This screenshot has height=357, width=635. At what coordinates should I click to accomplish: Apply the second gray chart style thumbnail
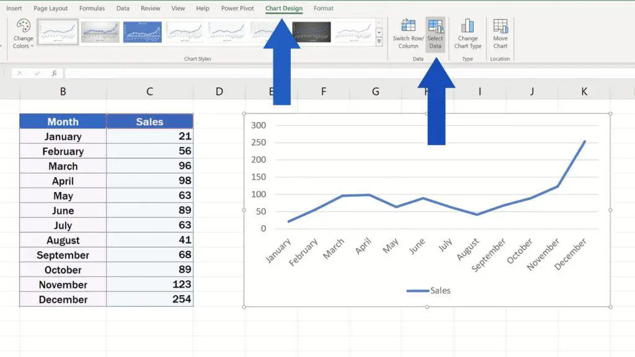(100, 32)
